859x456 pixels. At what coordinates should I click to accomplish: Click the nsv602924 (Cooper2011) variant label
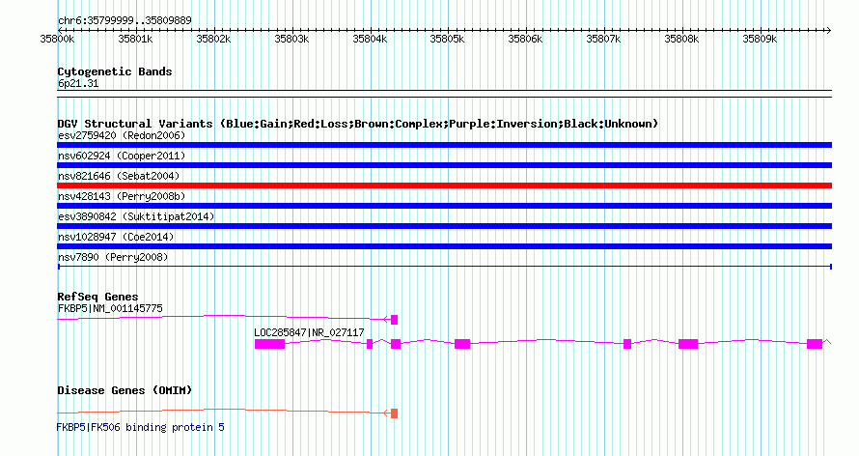[x=122, y=156]
